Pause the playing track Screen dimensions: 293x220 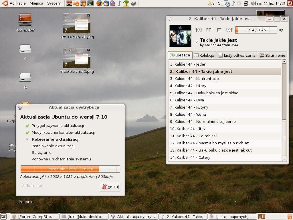coord(209,30)
